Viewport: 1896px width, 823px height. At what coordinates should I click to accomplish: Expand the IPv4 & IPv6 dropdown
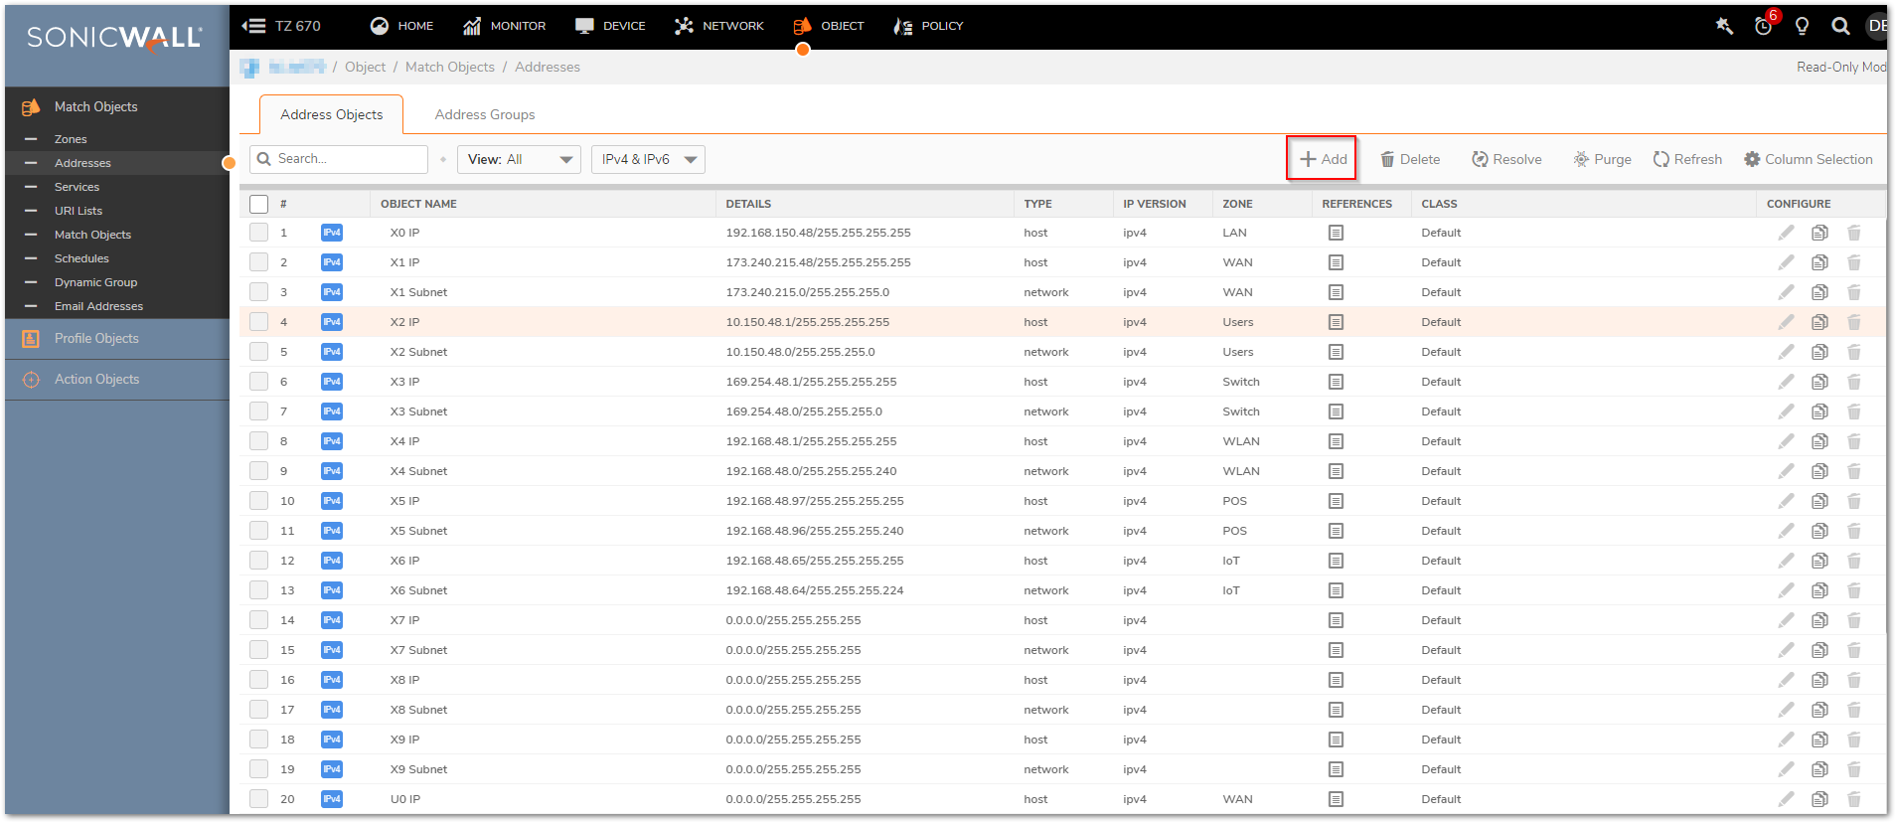pos(648,159)
